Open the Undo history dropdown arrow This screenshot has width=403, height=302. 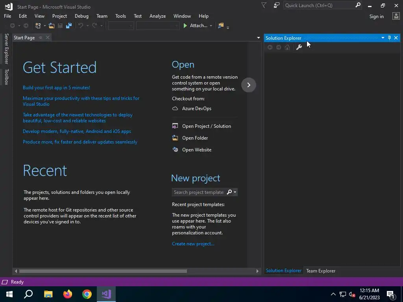pyautogui.click(x=87, y=26)
